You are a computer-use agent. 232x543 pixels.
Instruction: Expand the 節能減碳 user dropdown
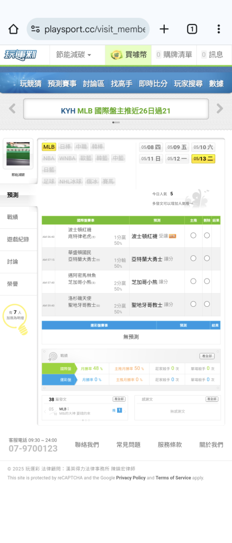pos(74,55)
